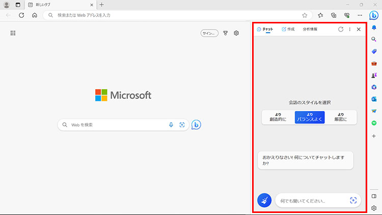
Task: Switch to the 作成 tab
Action: click(x=288, y=30)
